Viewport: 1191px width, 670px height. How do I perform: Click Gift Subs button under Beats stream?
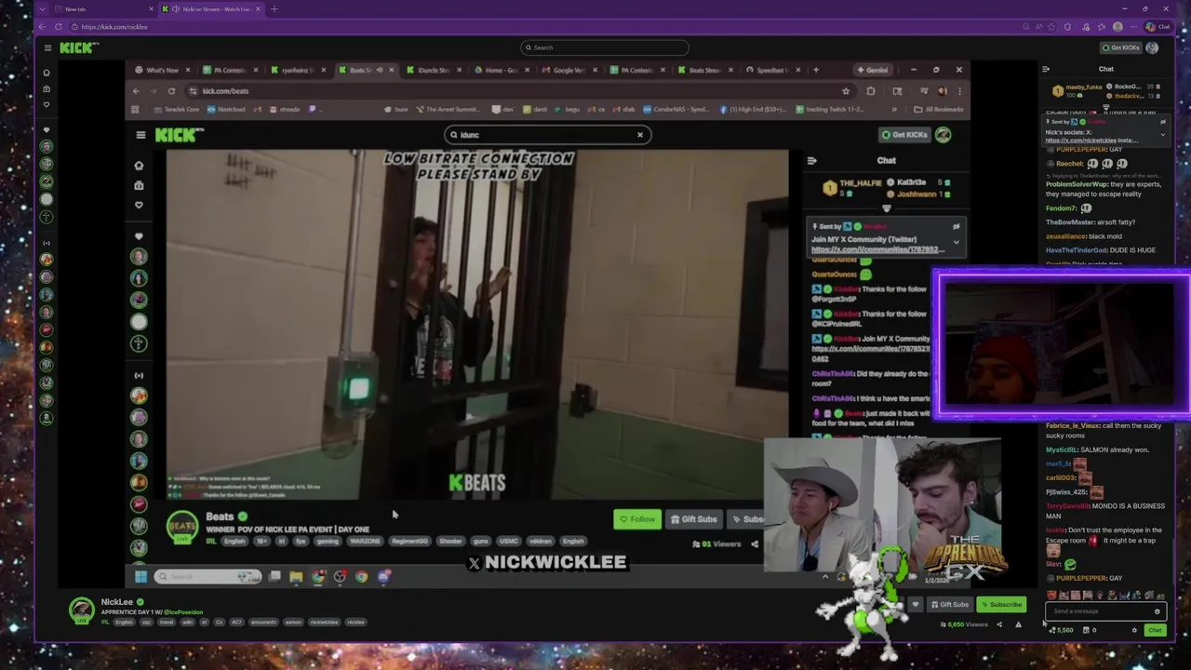(x=694, y=519)
